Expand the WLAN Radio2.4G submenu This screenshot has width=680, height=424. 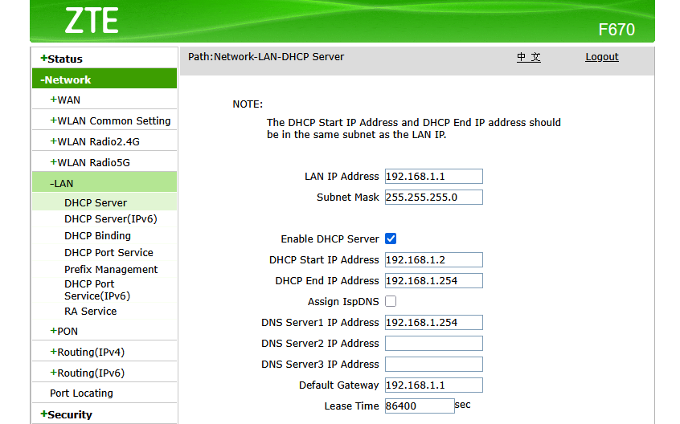pos(95,141)
